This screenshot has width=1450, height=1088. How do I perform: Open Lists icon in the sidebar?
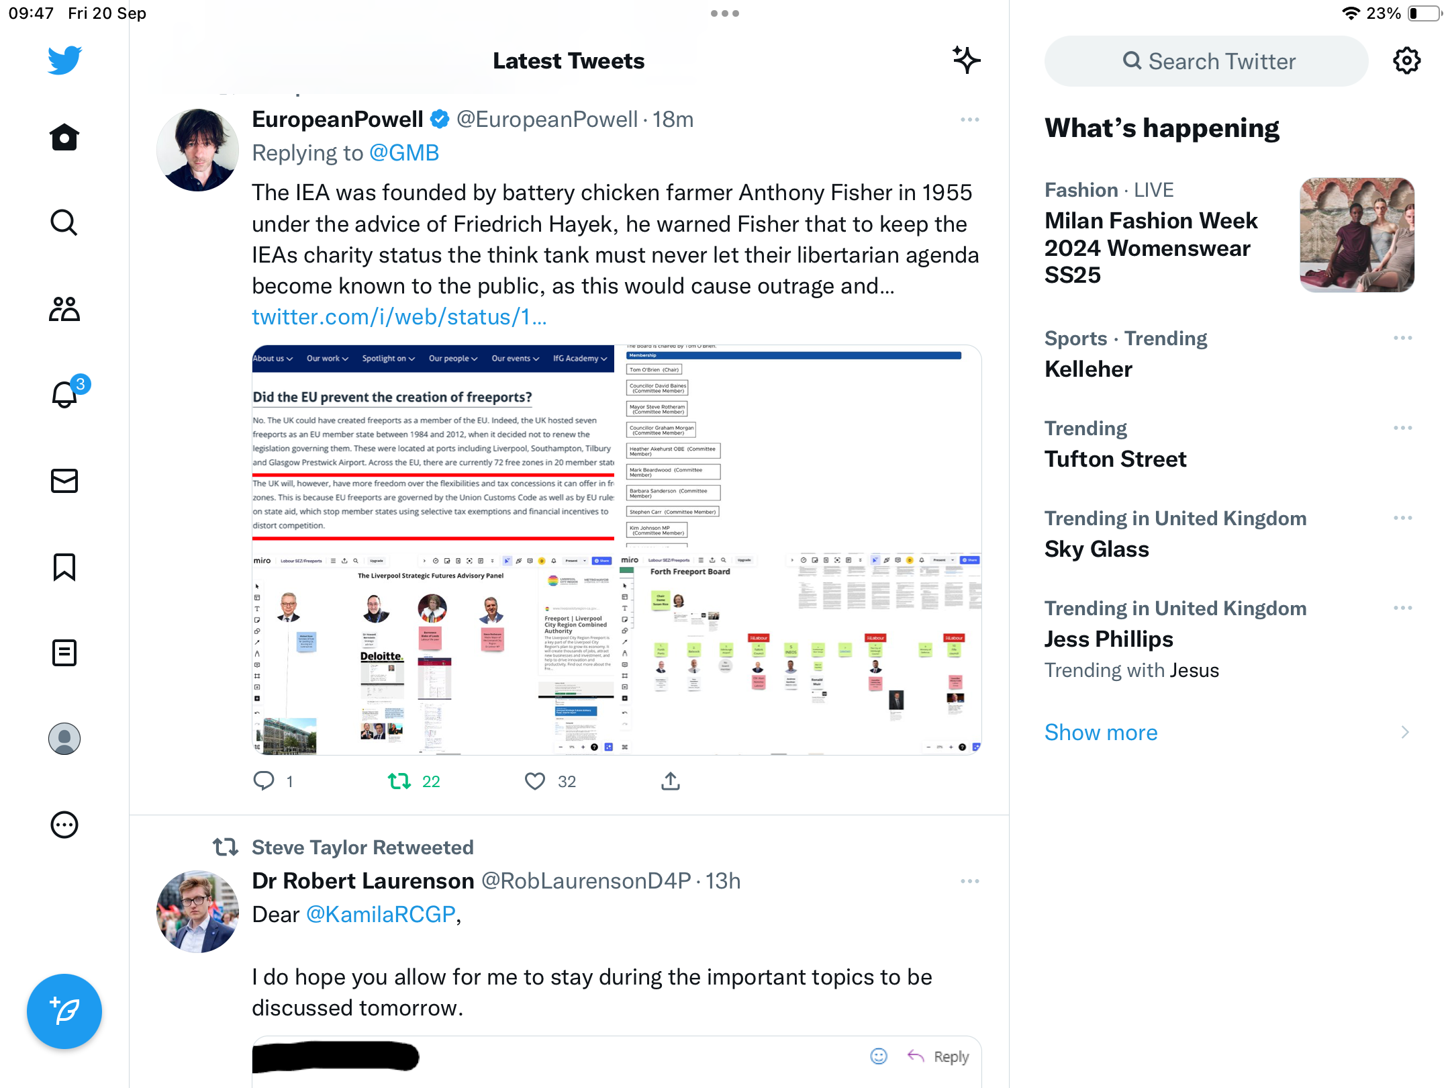[64, 652]
